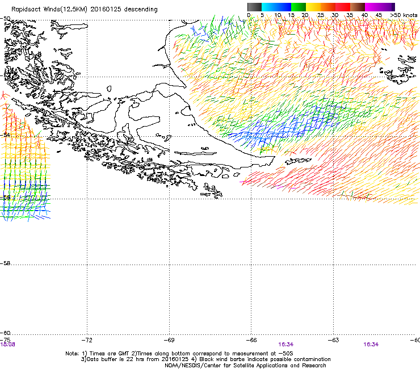Click the purple "18:08" swath time label
This screenshot has width=420, height=369.
(7, 345)
